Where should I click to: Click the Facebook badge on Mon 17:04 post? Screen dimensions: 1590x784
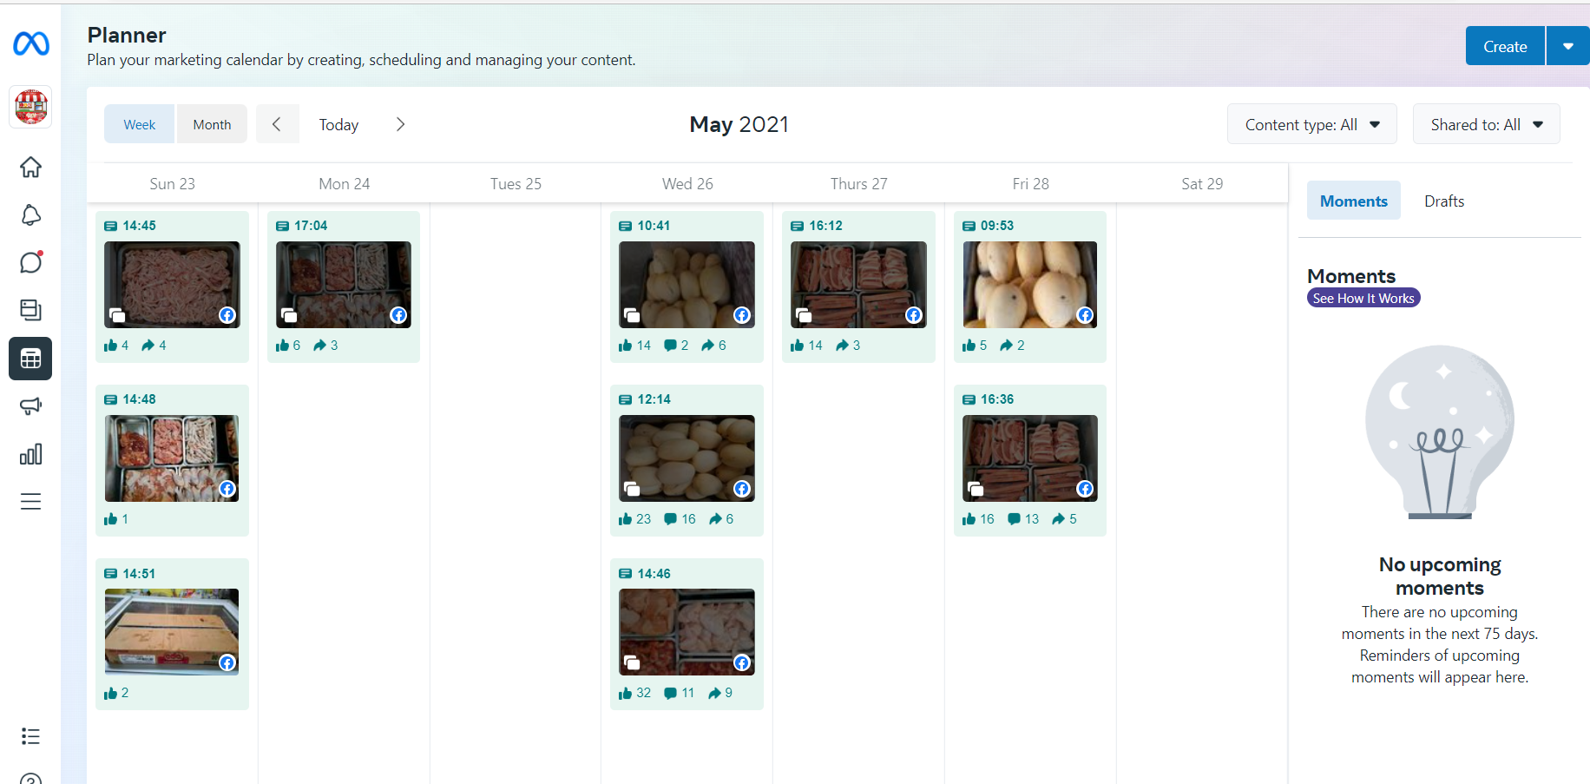tap(398, 315)
